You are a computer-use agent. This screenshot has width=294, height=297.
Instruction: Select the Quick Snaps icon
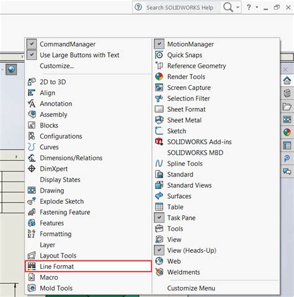click(159, 55)
